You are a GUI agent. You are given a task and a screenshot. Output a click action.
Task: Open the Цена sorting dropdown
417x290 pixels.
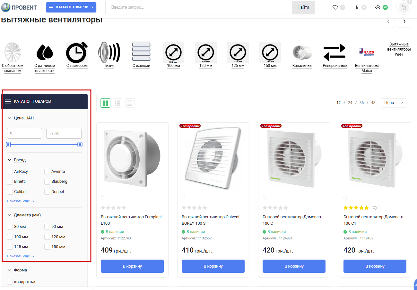pyautogui.click(x=394, y=103)
